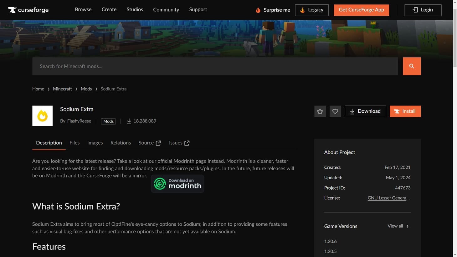Click the search magnifier icon
The image size is (457, 257).
point(412,66)
